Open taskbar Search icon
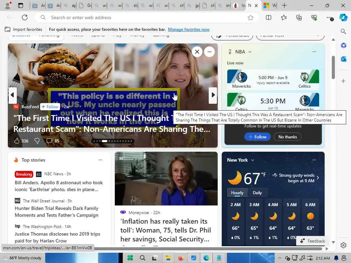This screenshot has height=263, width=351. pos(142,258)
